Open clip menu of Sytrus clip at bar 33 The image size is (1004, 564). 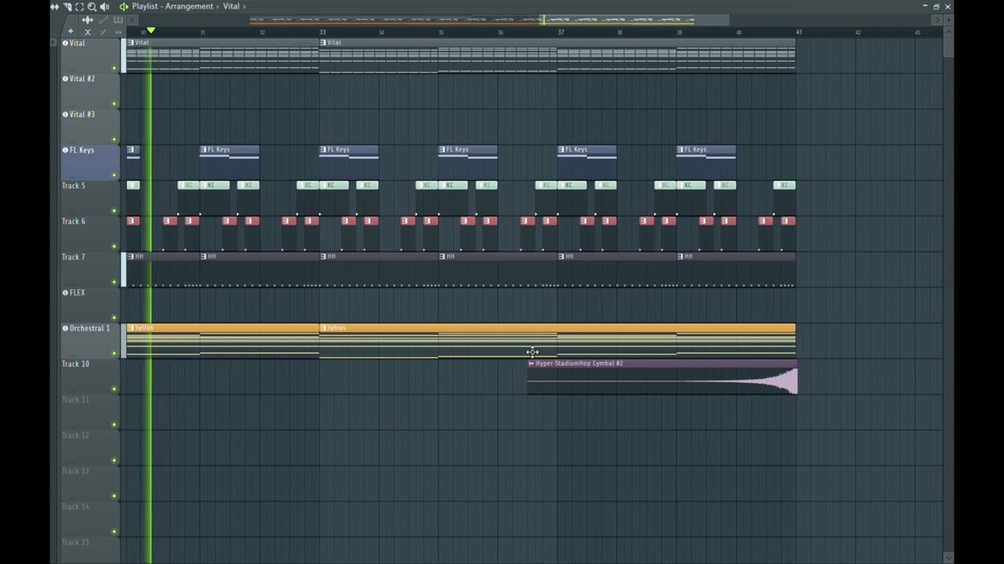323,327
